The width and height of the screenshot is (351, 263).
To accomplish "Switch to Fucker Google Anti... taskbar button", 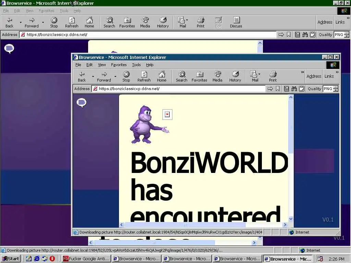I will [86, 259].
